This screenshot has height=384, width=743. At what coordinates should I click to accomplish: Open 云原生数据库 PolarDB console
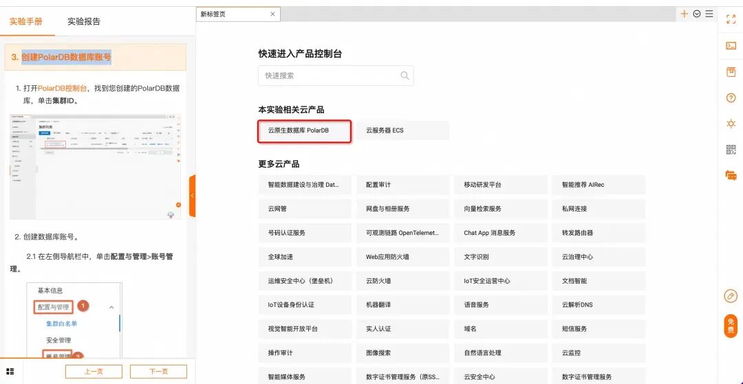click(305, 131)
